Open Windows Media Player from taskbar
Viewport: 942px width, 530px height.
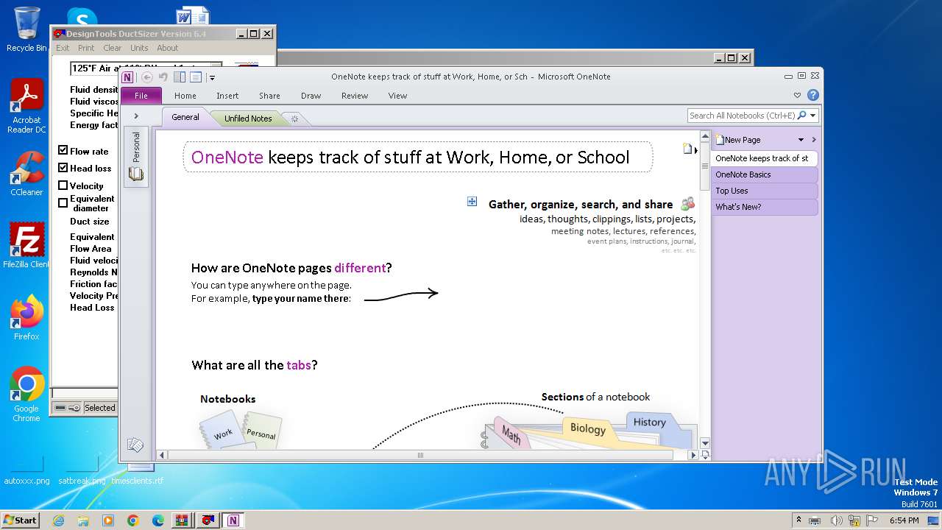(108, 520)
